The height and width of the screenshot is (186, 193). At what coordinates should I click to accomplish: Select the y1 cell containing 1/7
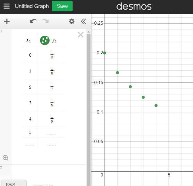point(52,87)
